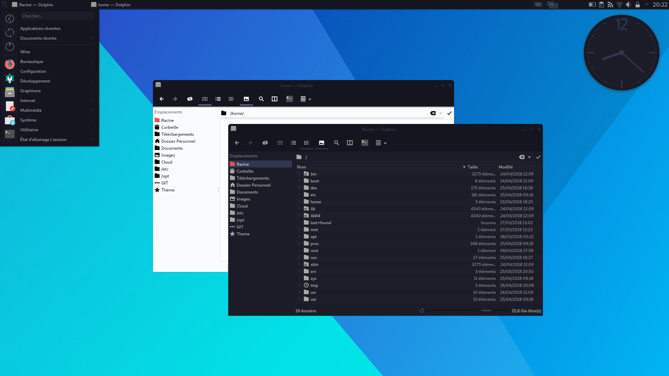Viewport: 669px width, 376px height.
Task: Go back in the Racine Dolphin window
Action: click(x=237, y=143)
